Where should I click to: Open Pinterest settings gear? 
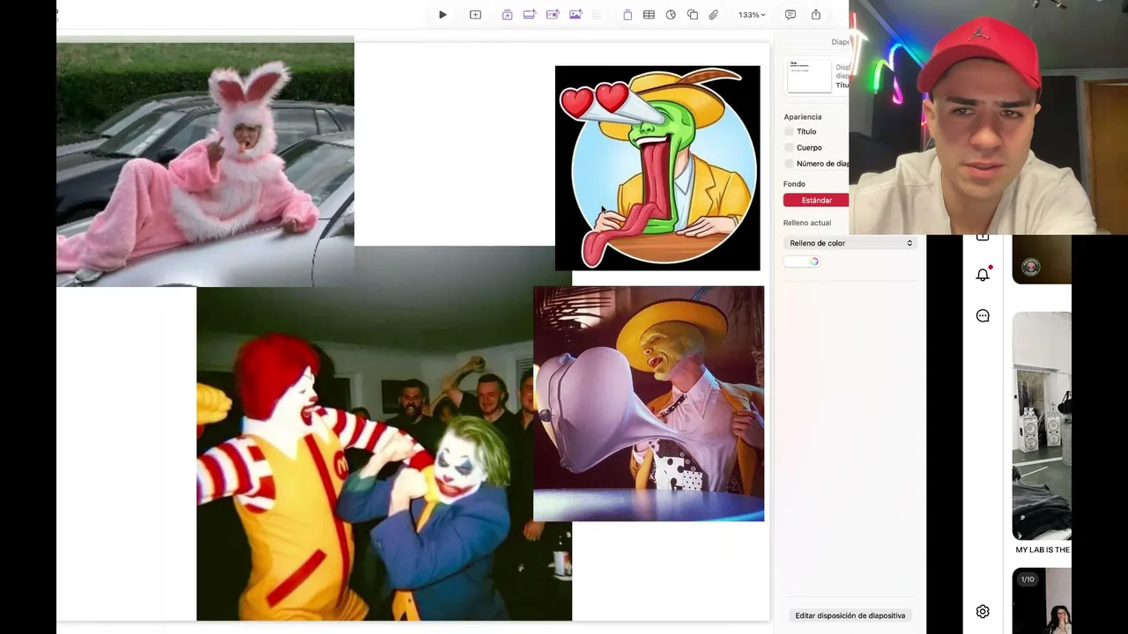(x=983, y=611)
